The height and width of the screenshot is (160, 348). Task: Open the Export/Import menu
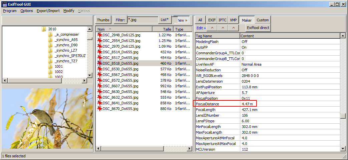coord(48,11)
